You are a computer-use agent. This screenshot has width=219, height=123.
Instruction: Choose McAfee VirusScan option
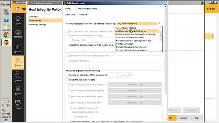tap(138, 44)
